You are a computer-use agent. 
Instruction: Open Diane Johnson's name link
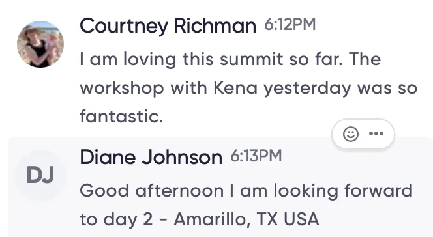coord(151,157)
